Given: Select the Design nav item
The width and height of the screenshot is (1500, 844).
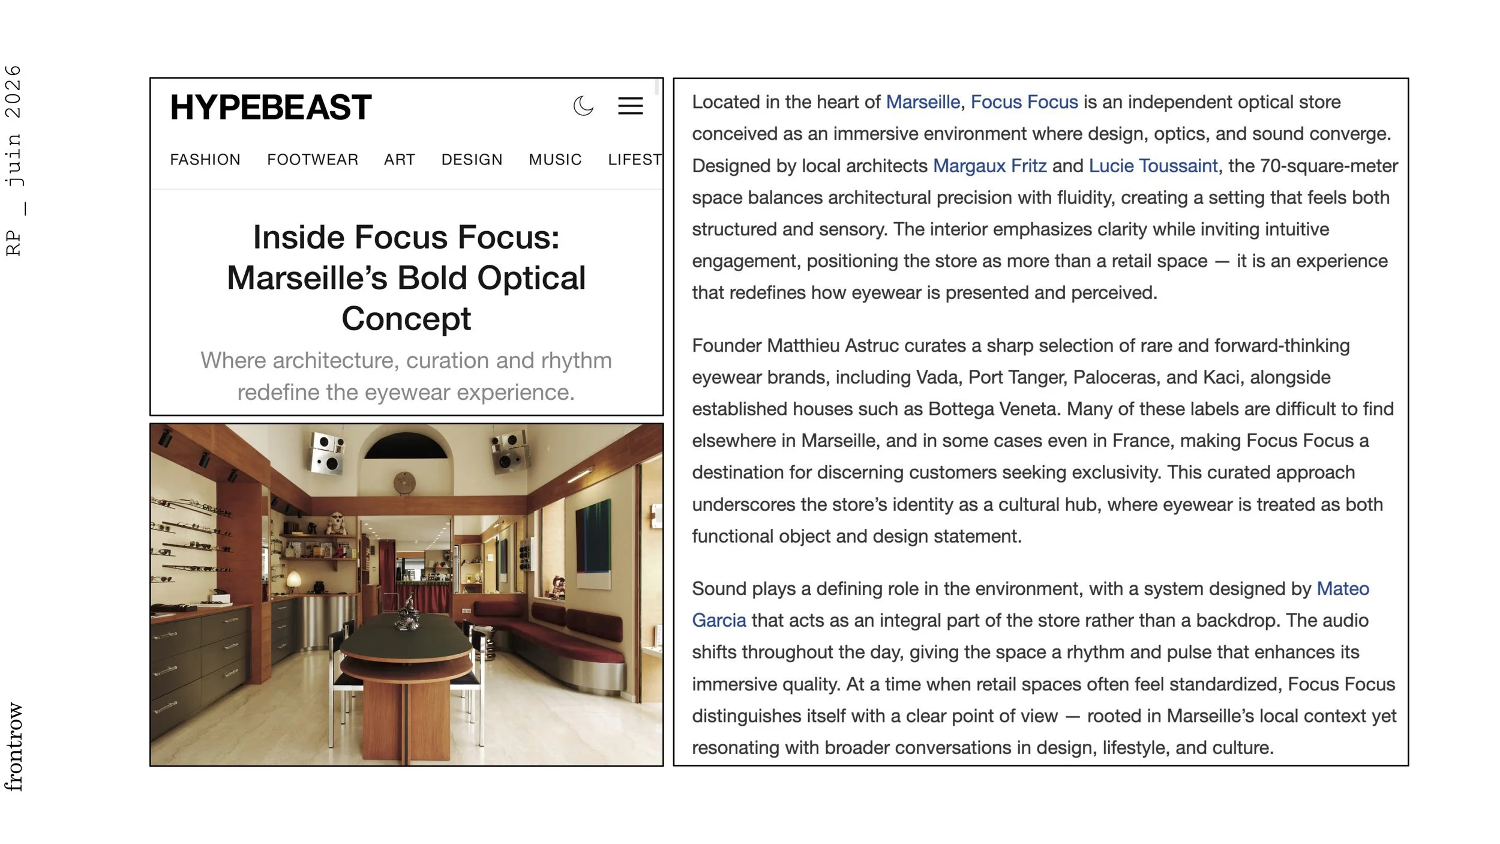Looking at the screenshot, I should (472, 160).
